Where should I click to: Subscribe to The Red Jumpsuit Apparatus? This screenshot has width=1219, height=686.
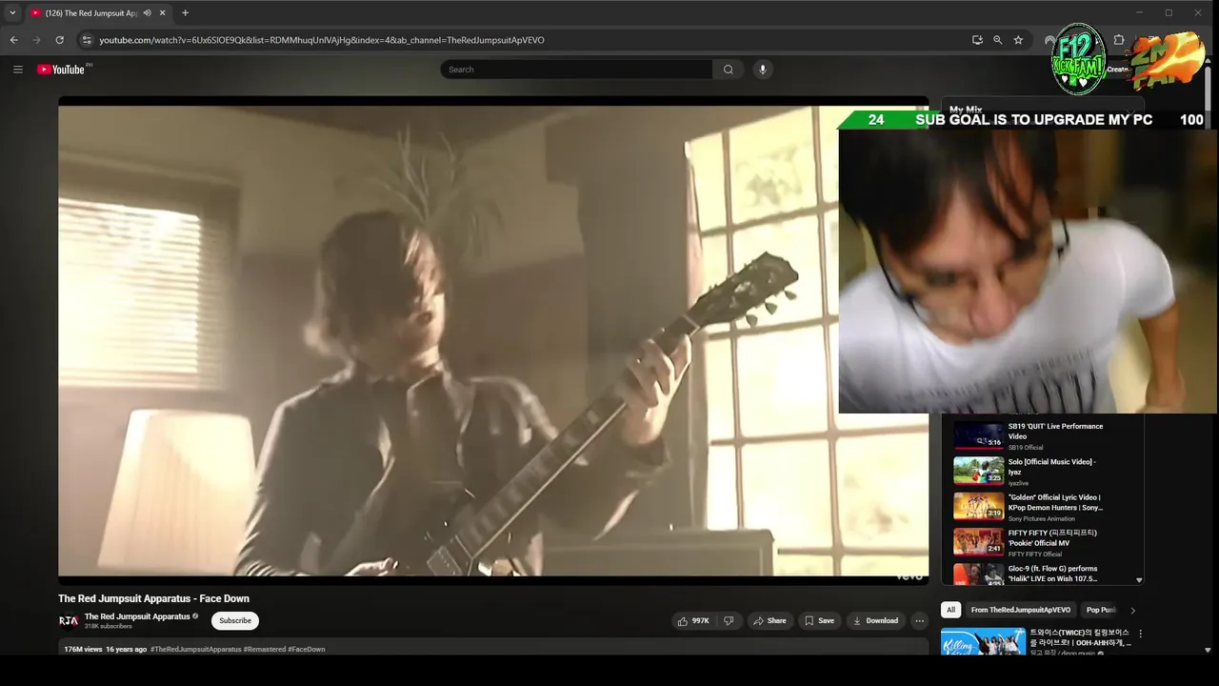tap(235, 620)
